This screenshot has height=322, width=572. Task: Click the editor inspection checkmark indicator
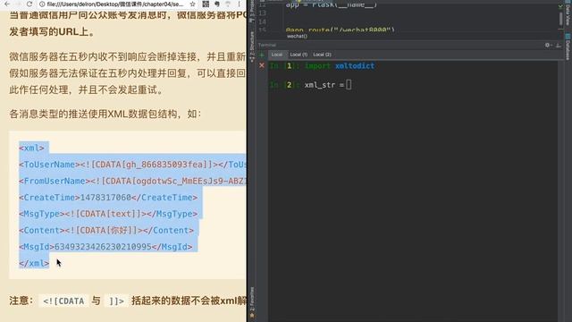[x=560, y=6]
